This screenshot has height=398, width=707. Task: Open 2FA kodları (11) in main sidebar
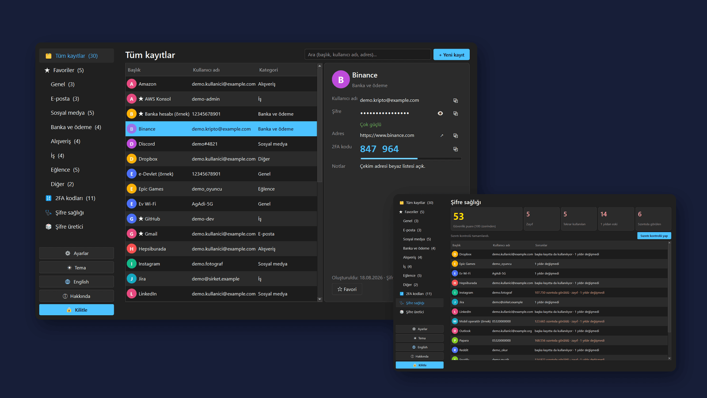point(76,198)
